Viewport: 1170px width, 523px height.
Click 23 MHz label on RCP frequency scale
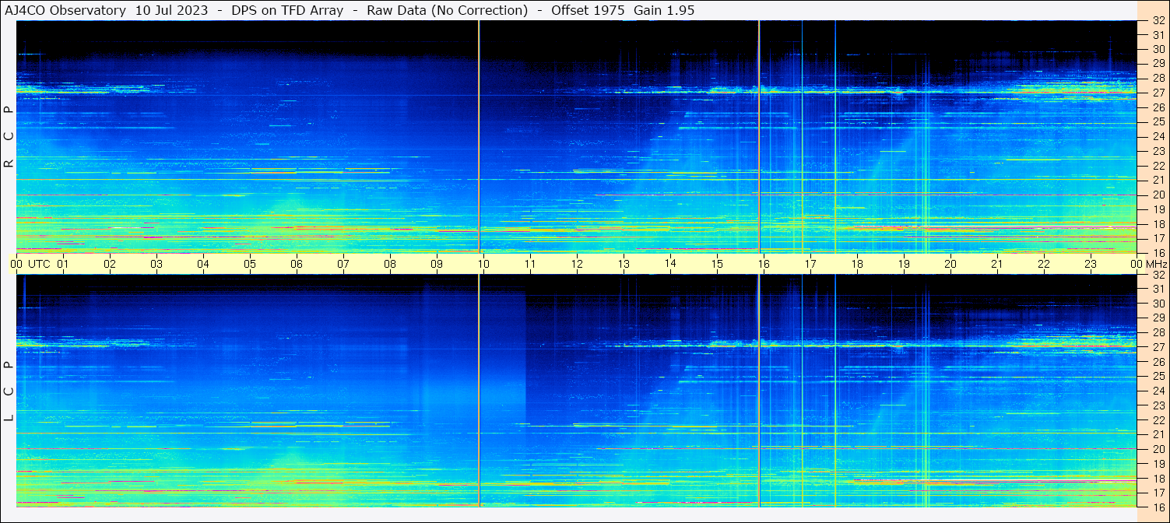click(x=1158, y=151)
